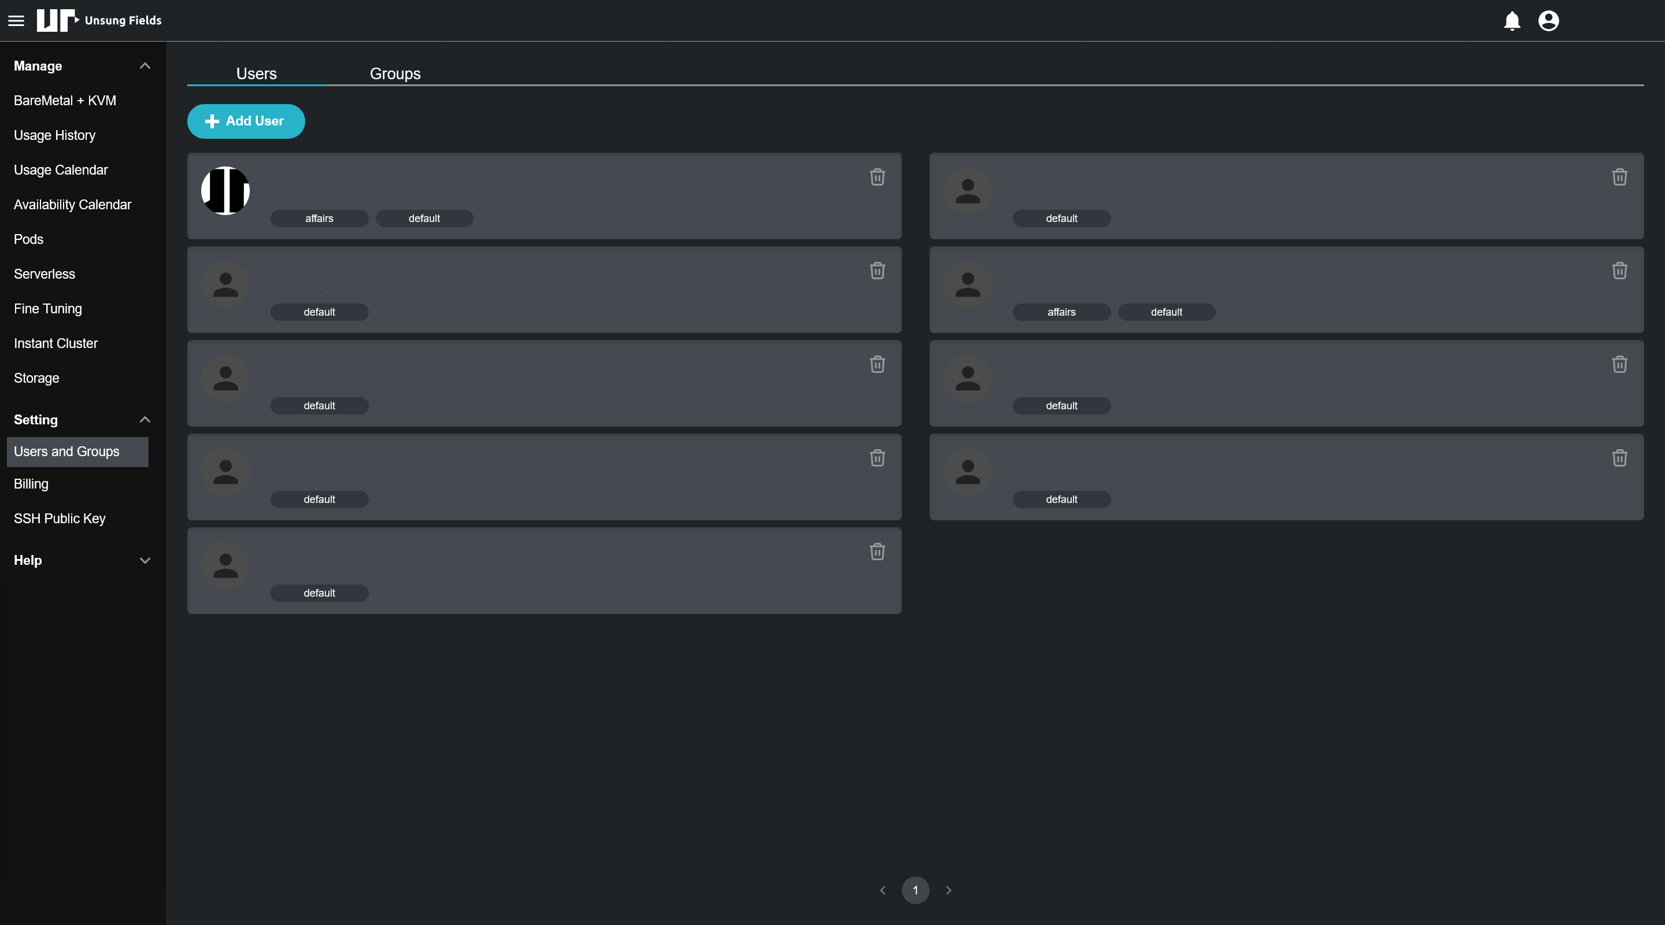Navigate to Usage Calendar
The height and width of the screenshot is (925, 1665).
point(61,170)
